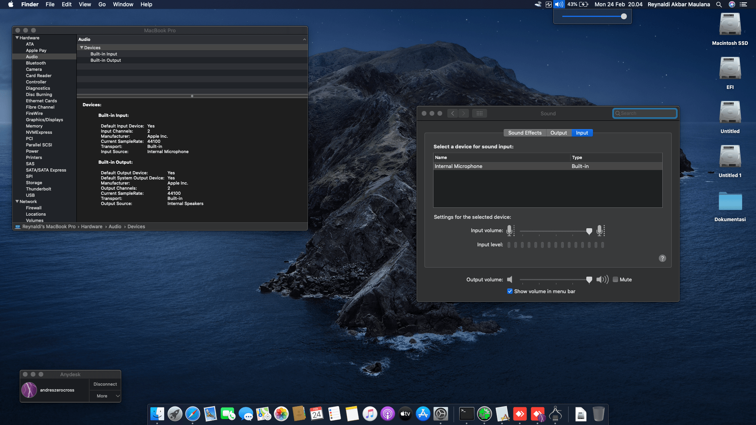Click the help question mark button
This screenshot has width=756, height=425.
point(662,259)
